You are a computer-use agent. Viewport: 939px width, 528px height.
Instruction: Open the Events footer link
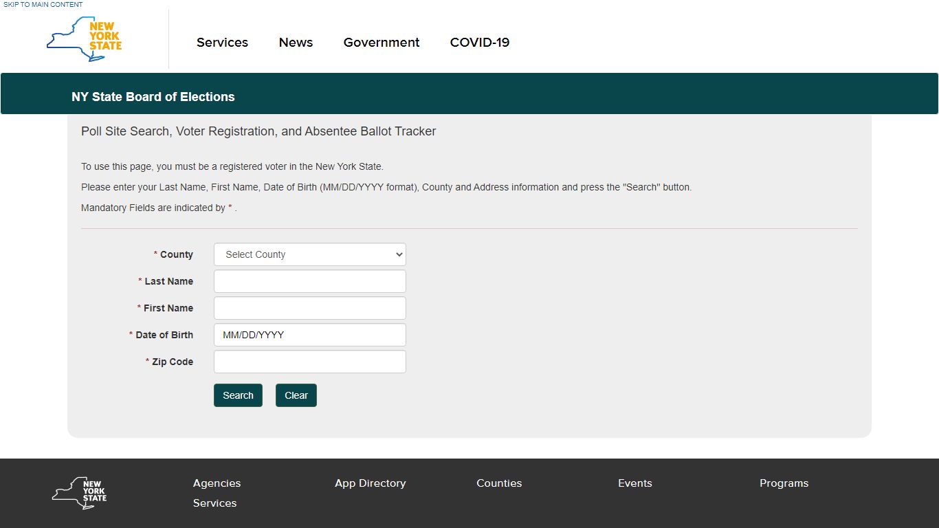point(634,483)
